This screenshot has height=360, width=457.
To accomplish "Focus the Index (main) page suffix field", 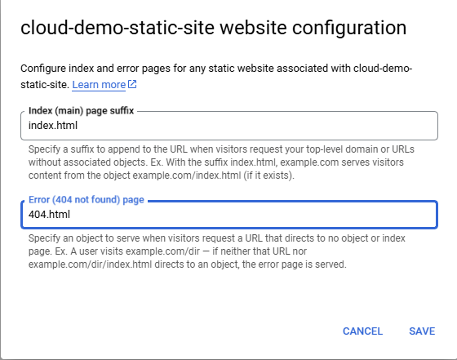I will pyautogui.click(x=229, y=126).
